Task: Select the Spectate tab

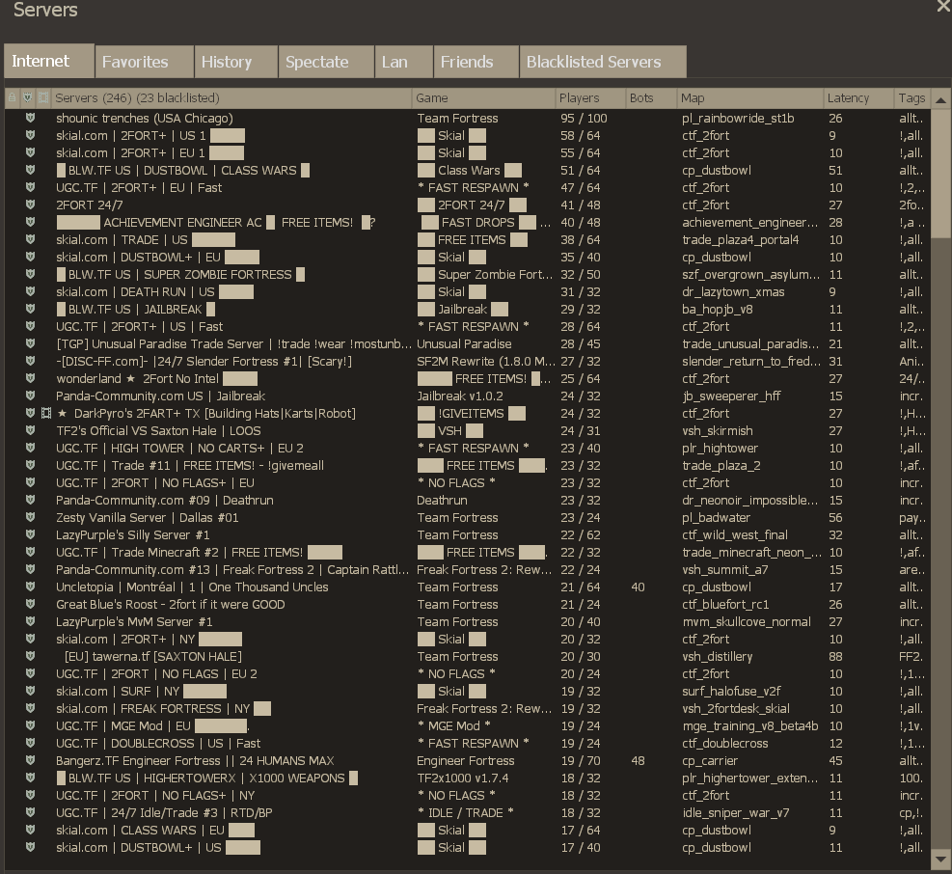Action: coord(325,62)
